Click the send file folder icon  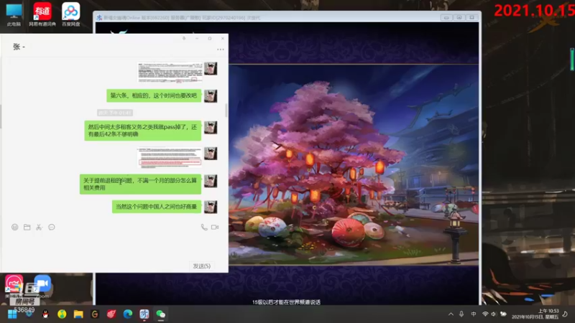click(27, 227)
